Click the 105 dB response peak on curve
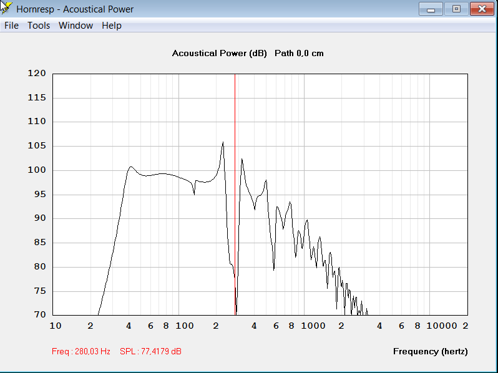498x373 pixels. [x=223, y=143]
